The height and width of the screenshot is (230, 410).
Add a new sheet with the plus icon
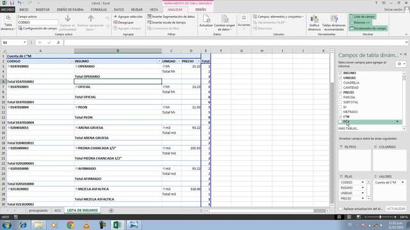[111, 210]
